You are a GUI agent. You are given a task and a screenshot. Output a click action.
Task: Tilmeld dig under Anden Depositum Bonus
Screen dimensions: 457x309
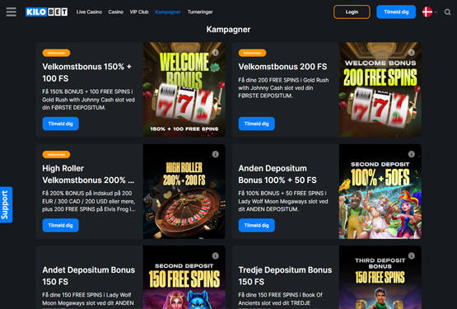click(x=256, y=225)
